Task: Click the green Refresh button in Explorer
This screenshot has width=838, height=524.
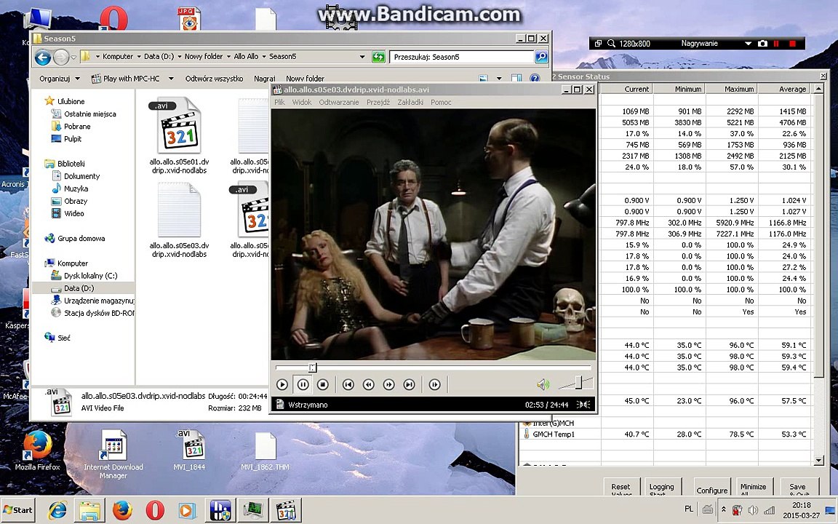Action: coord(378,57)
